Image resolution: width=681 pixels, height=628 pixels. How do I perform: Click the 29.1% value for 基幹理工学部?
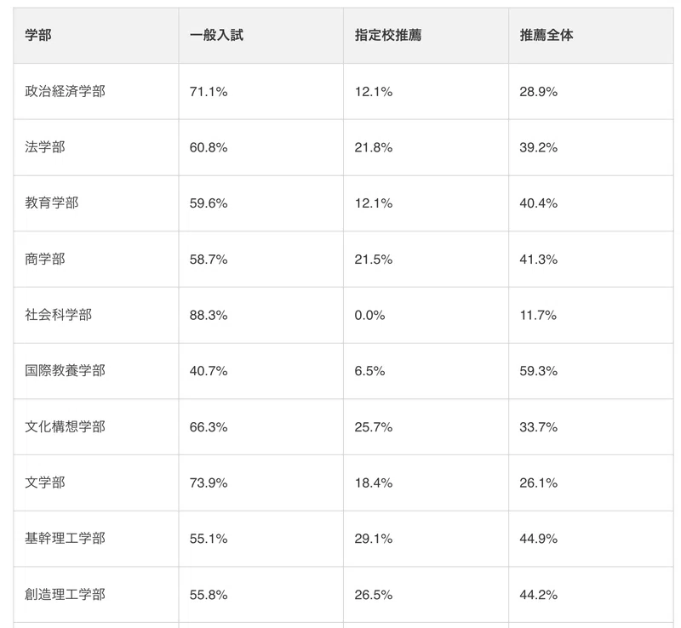click(374, 539)
